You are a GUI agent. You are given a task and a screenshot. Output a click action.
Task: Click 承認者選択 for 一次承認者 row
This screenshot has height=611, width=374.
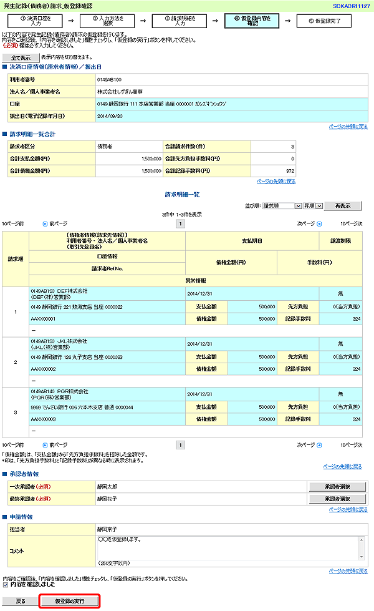pos(337,487)
